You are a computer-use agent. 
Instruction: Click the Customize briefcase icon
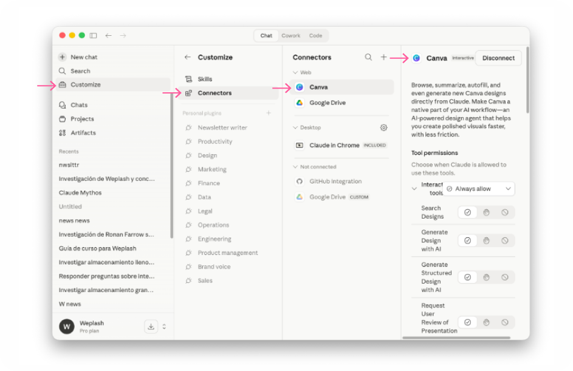(x=63, y=85)
